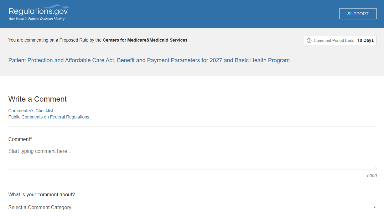
Task: Click the Write a Comment heading
Action: (x=37, y=99)
